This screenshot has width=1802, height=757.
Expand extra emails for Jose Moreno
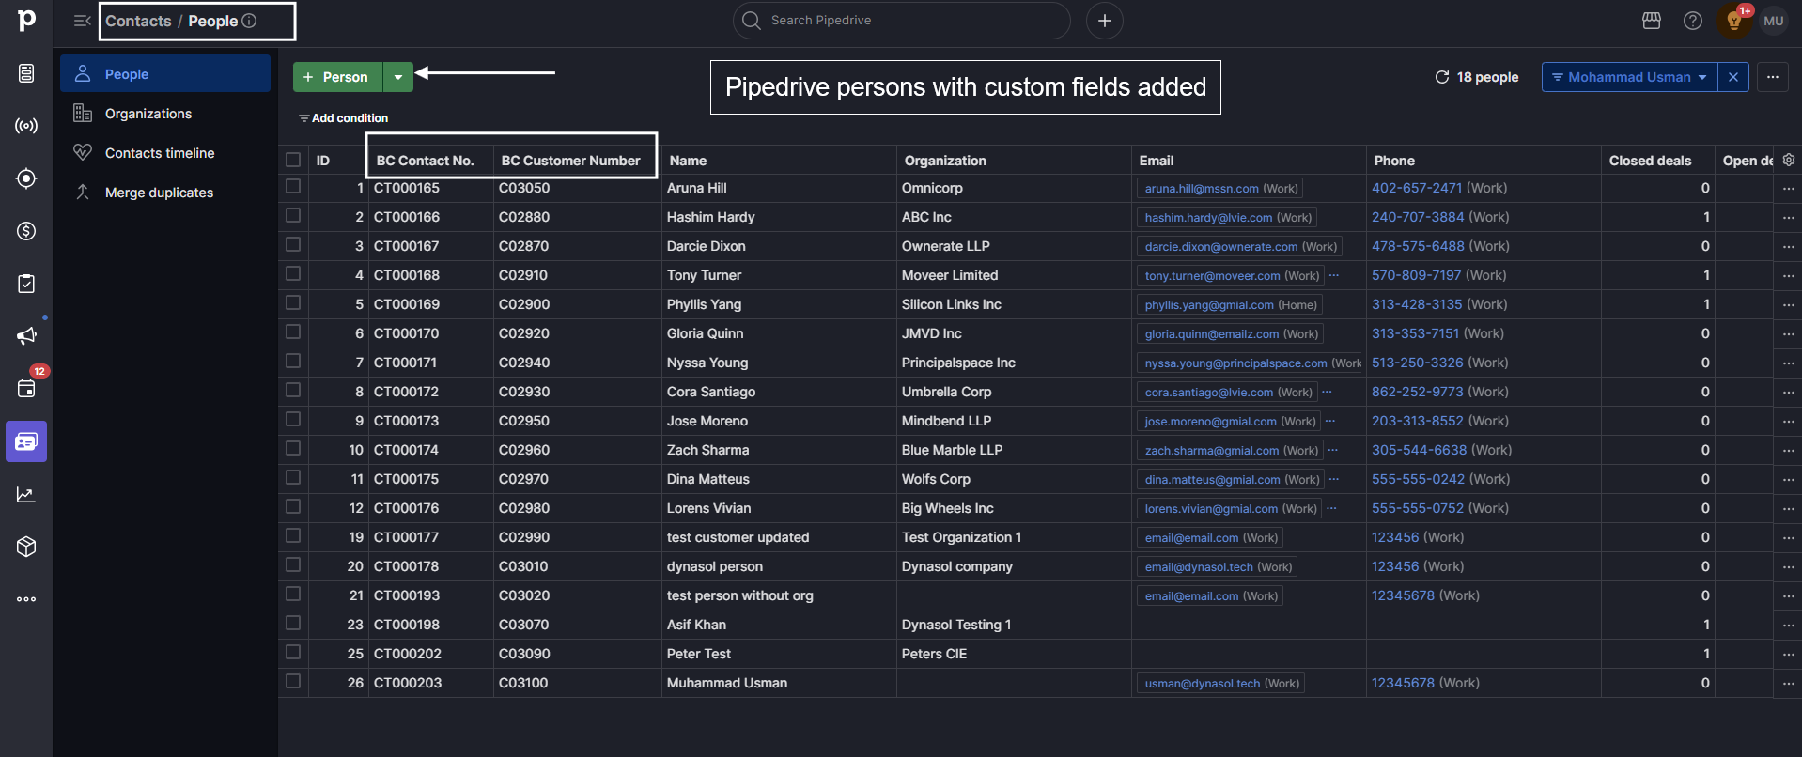point(1330,421)
